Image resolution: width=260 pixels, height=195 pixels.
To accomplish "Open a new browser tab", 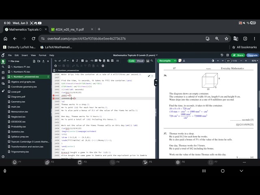I will pyautogui.click(x=99, y=29).
